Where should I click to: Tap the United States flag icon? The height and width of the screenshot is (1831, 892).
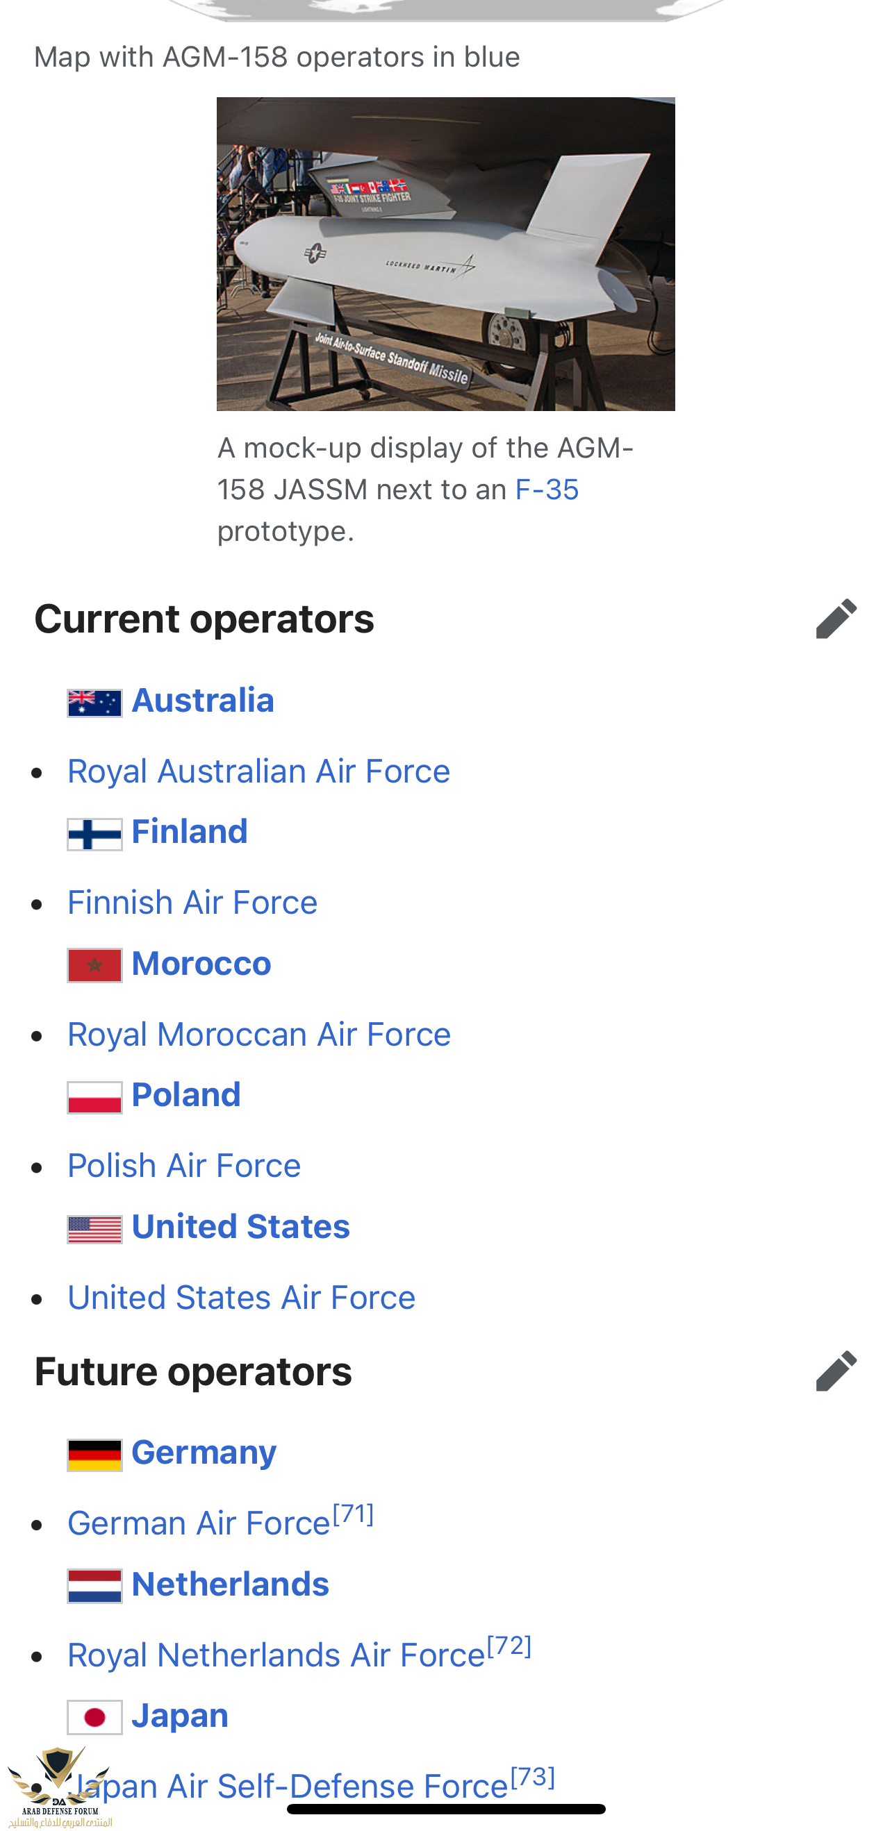[x=94, y=1229]
